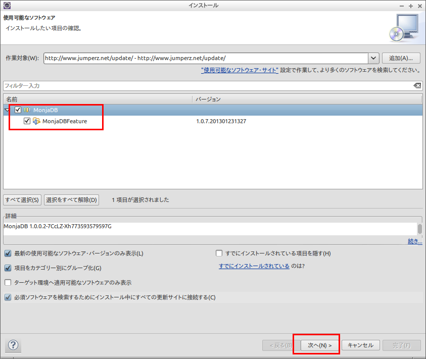Image resolution: width=426 pixels, height=359 pixels.
Task: Click 選択をすべて解除(D) button
Action: 71,200
